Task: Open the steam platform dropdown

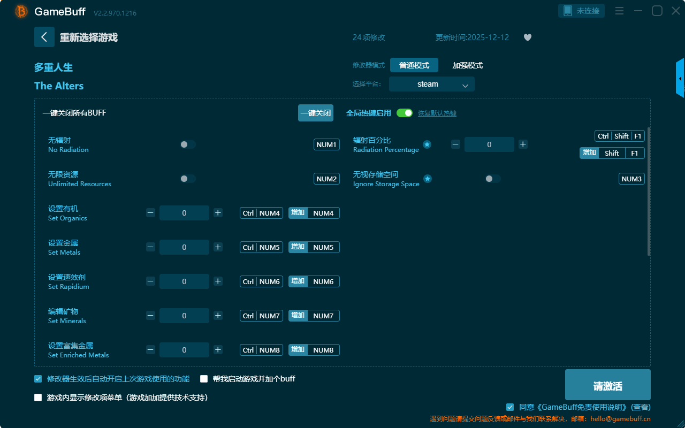Action: tap(431, 85)
